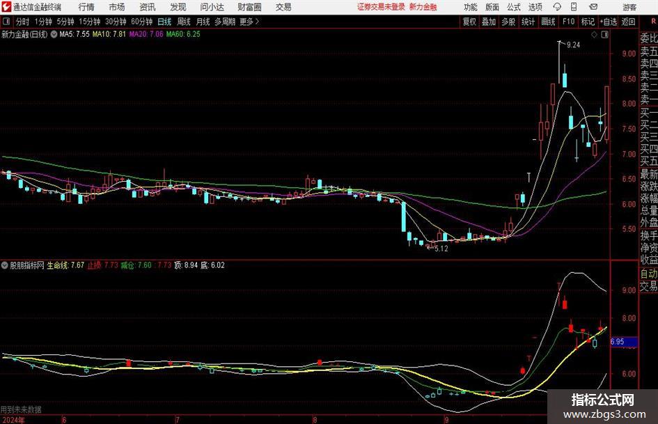Add stock via +自选 button
The width and height of the screenshot is (658, 424).
coord(609,22)
